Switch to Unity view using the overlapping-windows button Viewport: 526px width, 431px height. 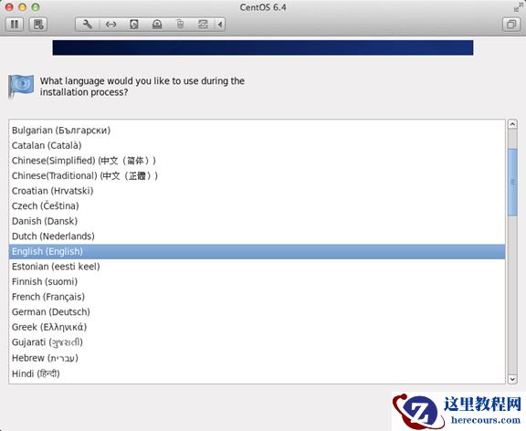tap(510, 24)
